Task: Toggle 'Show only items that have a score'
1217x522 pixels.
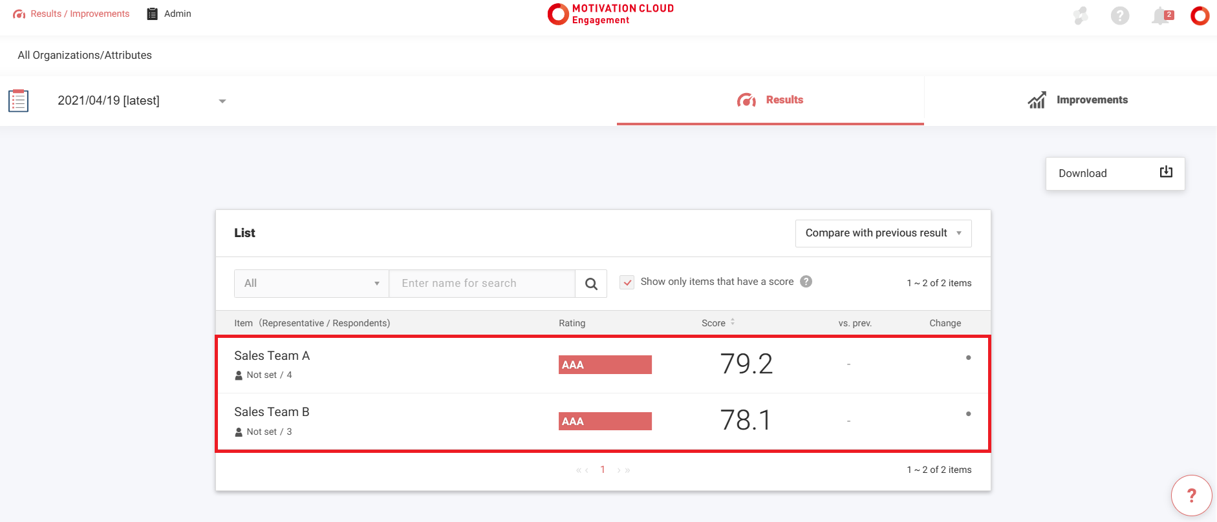Action: 627,282
